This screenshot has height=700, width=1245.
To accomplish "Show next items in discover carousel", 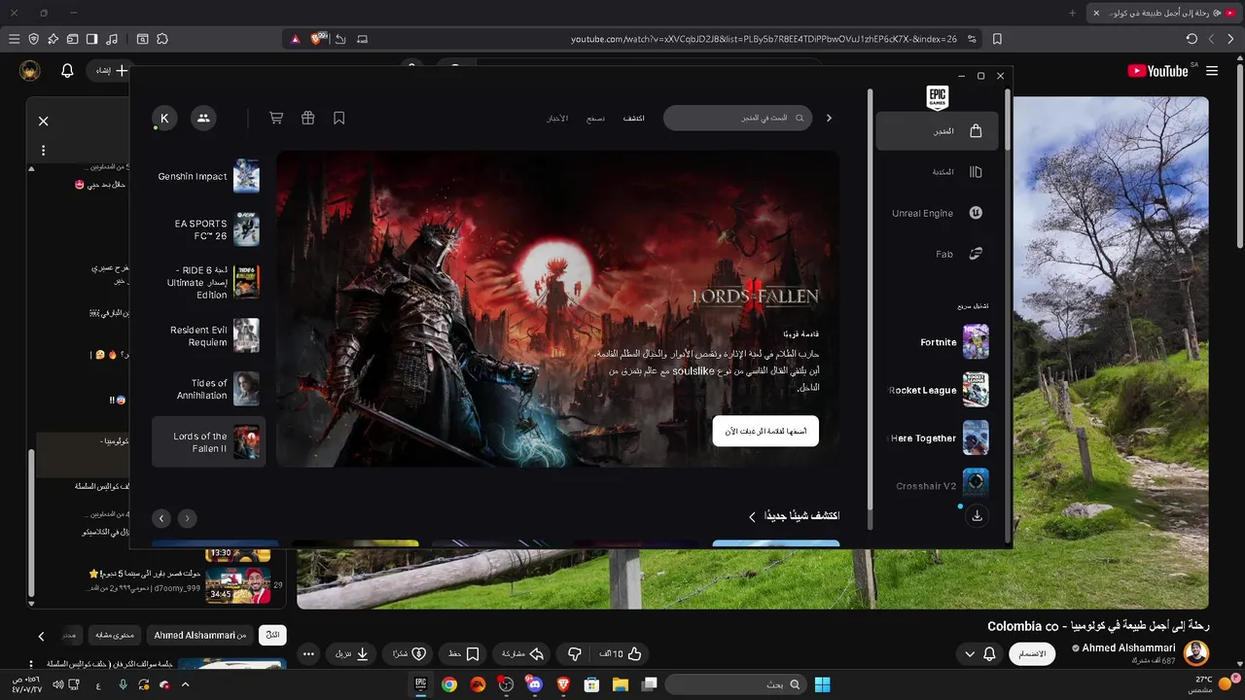I will click(x=161, y=518).
